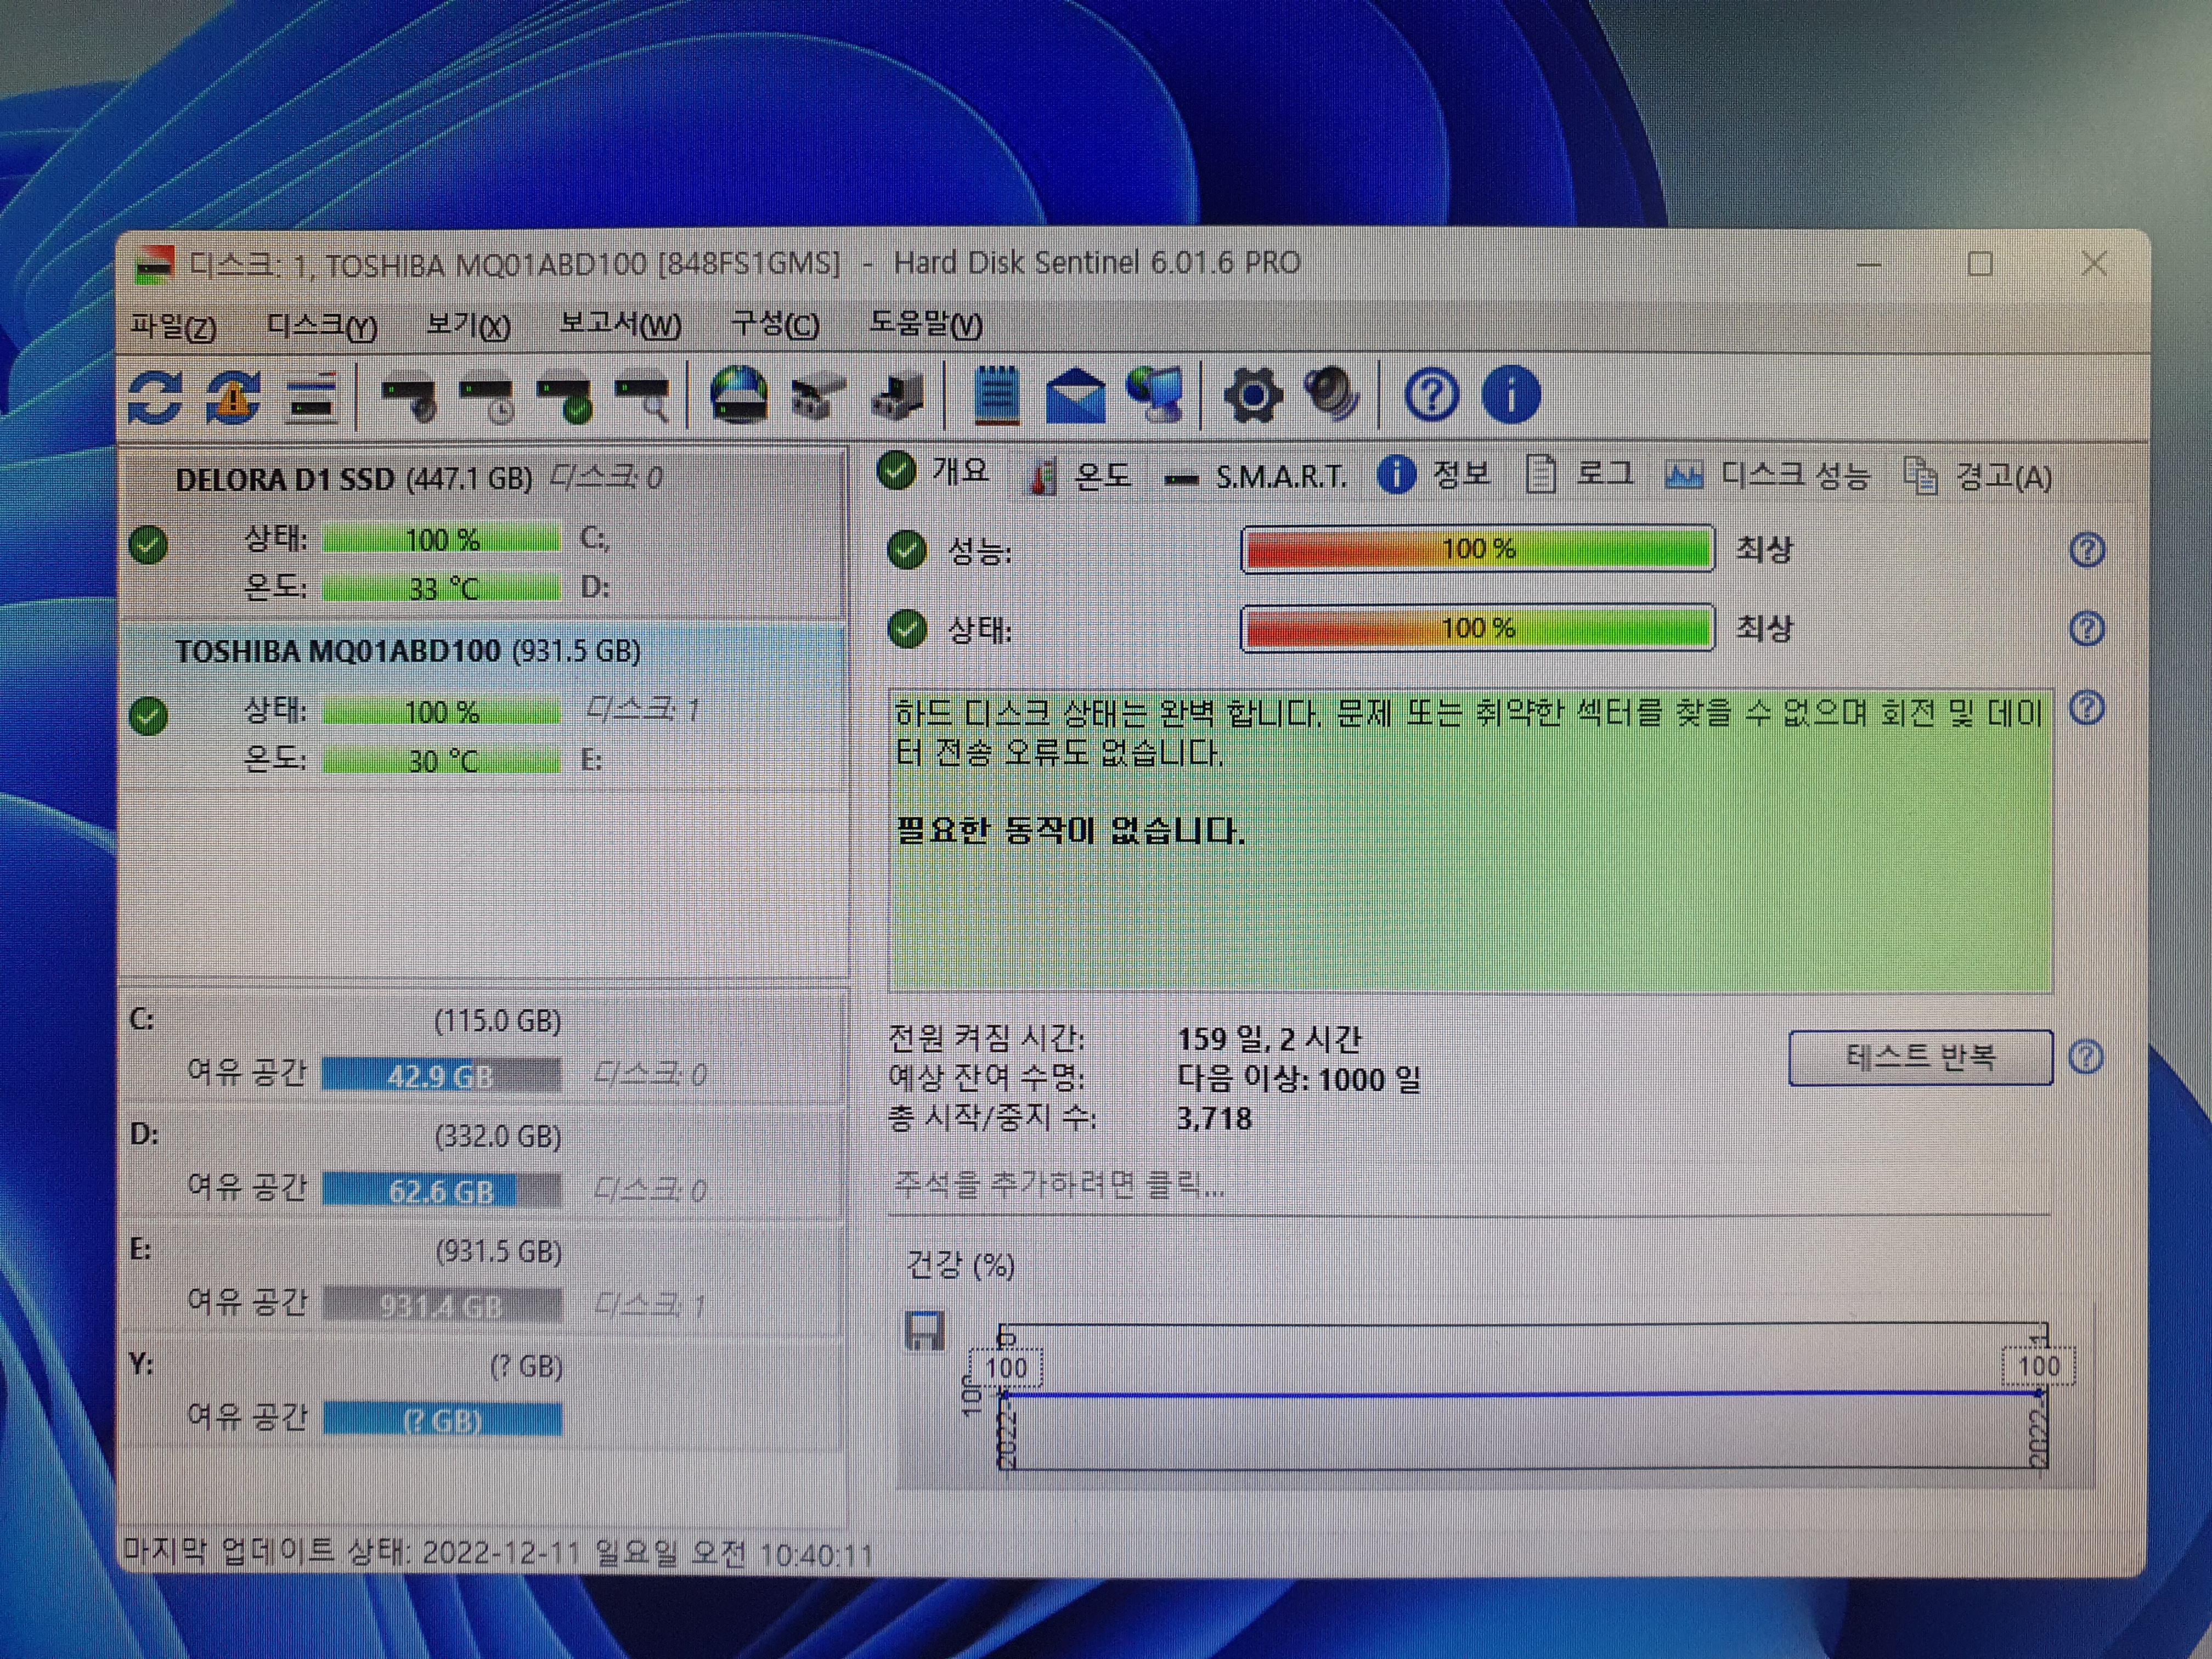
Task: Click the D: free space bar 62.6 GB
Action: point(441,1191)
